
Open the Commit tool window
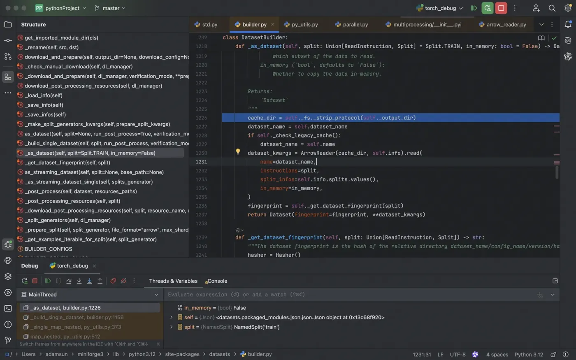click(x=8, y=40)
